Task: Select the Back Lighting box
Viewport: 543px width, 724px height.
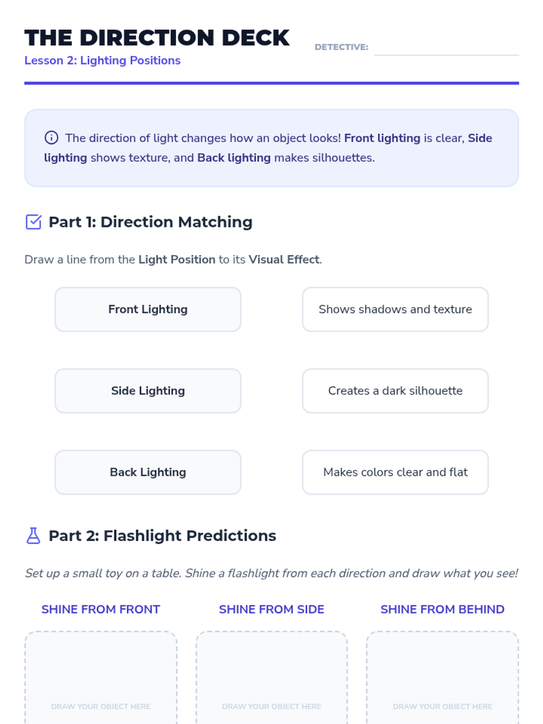Action: pyautogui.click(x=148, y=472)
